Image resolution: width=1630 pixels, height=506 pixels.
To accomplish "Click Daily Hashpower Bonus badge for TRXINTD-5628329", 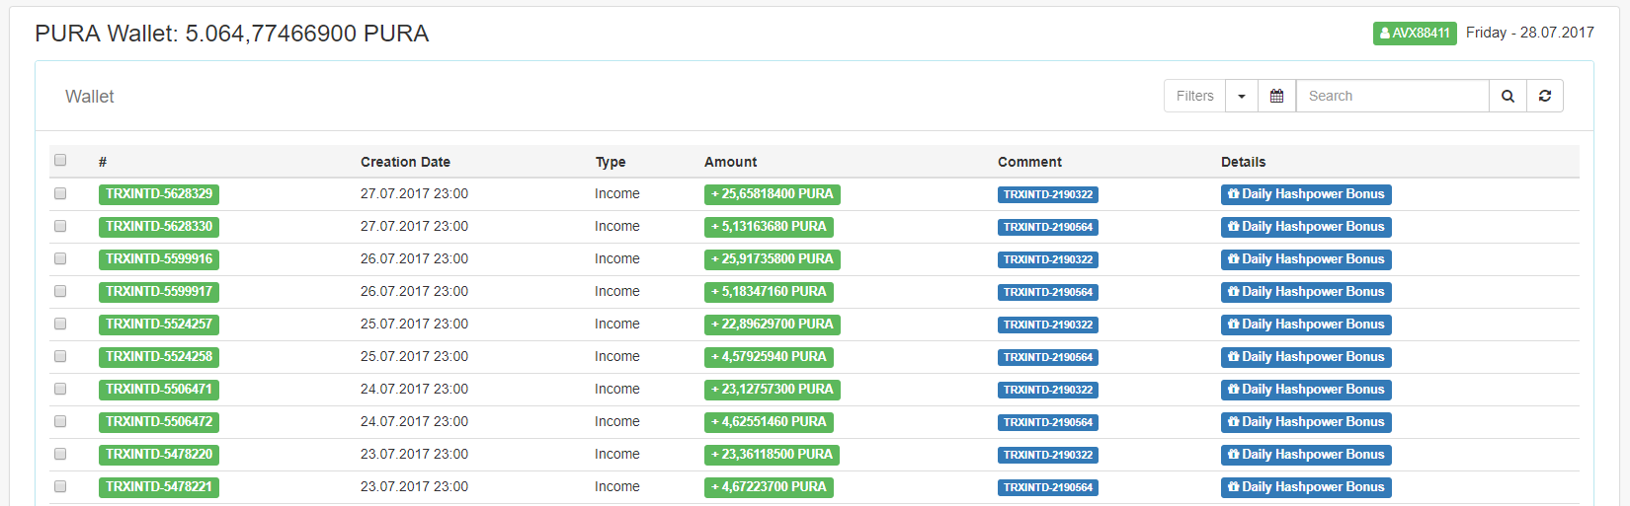I will tap(1305, 194).
